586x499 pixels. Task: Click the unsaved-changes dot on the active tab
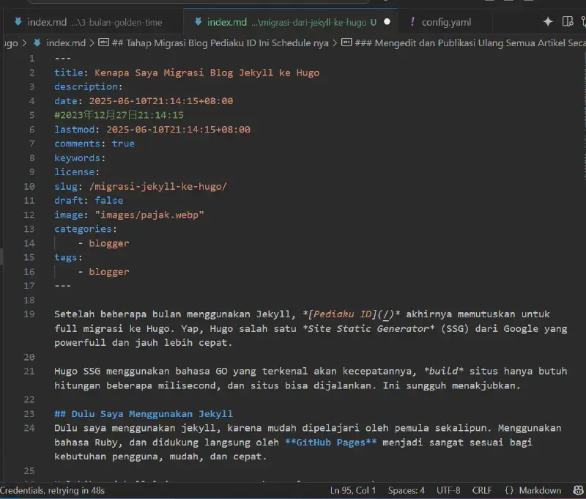pos(387,22)
